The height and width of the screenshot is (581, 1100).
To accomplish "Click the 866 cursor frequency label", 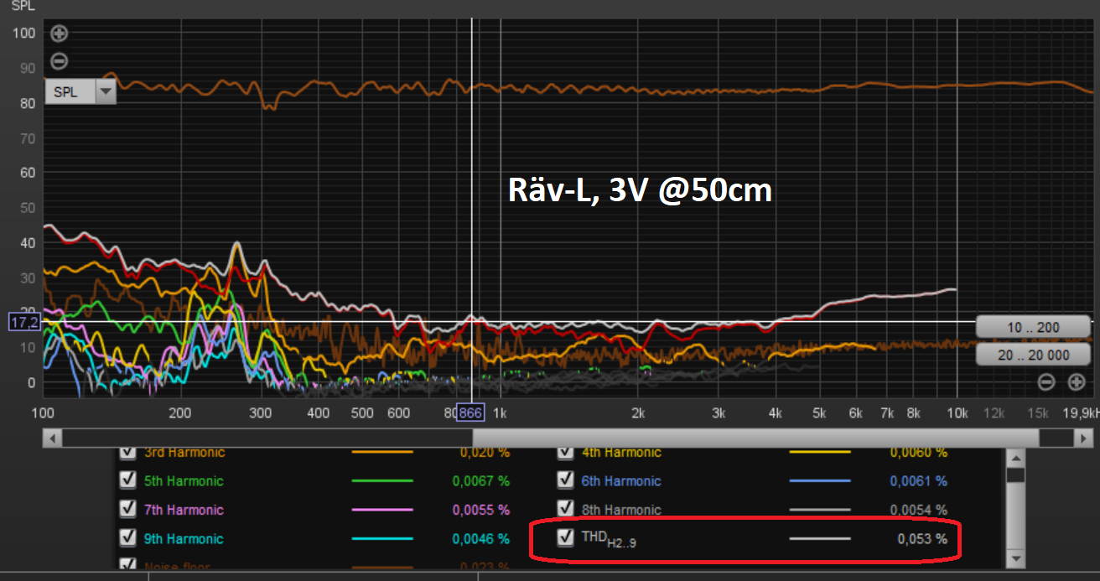I will (470, 412).
